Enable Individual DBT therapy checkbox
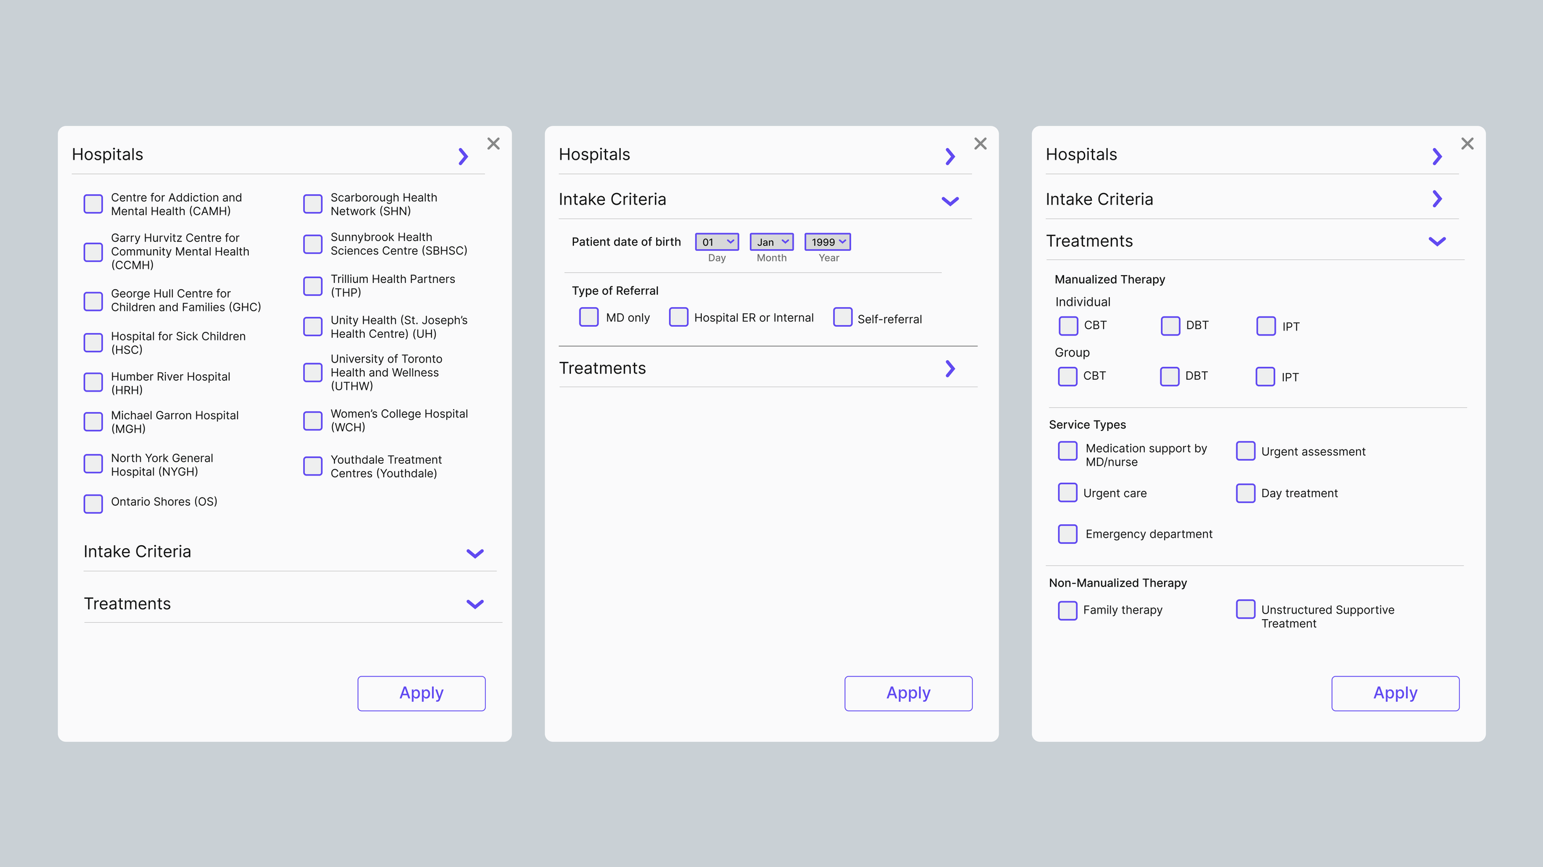The image size is (1543, 867). pos(1170,326)
